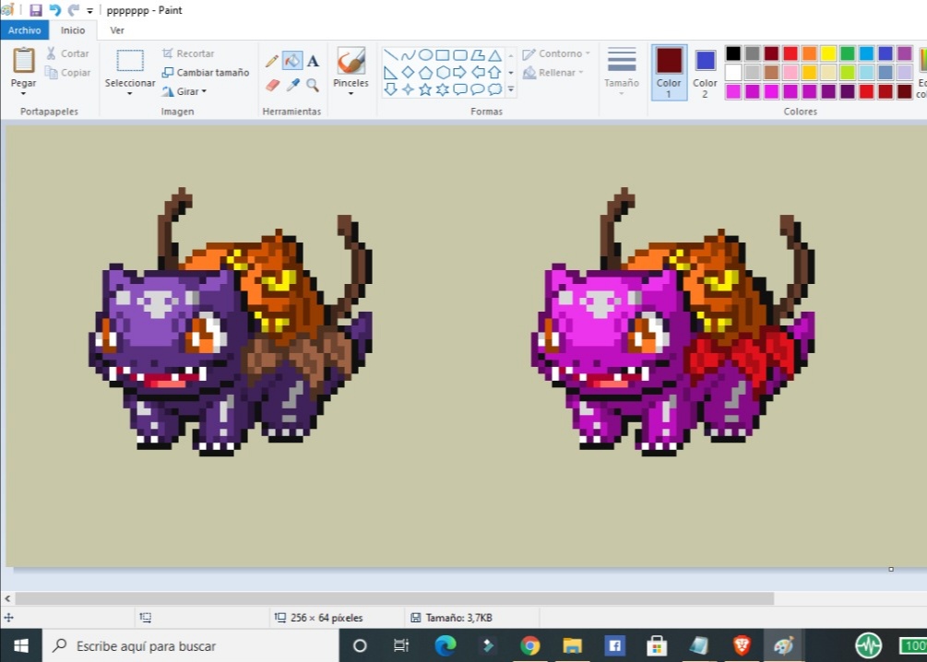Pick the Color picker eyedropper tool
Viewport: 927px width, 662px height.
[292, 85]
